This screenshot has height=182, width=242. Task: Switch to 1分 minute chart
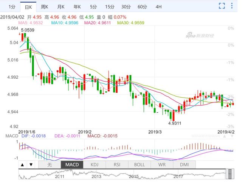coord(11,7)
